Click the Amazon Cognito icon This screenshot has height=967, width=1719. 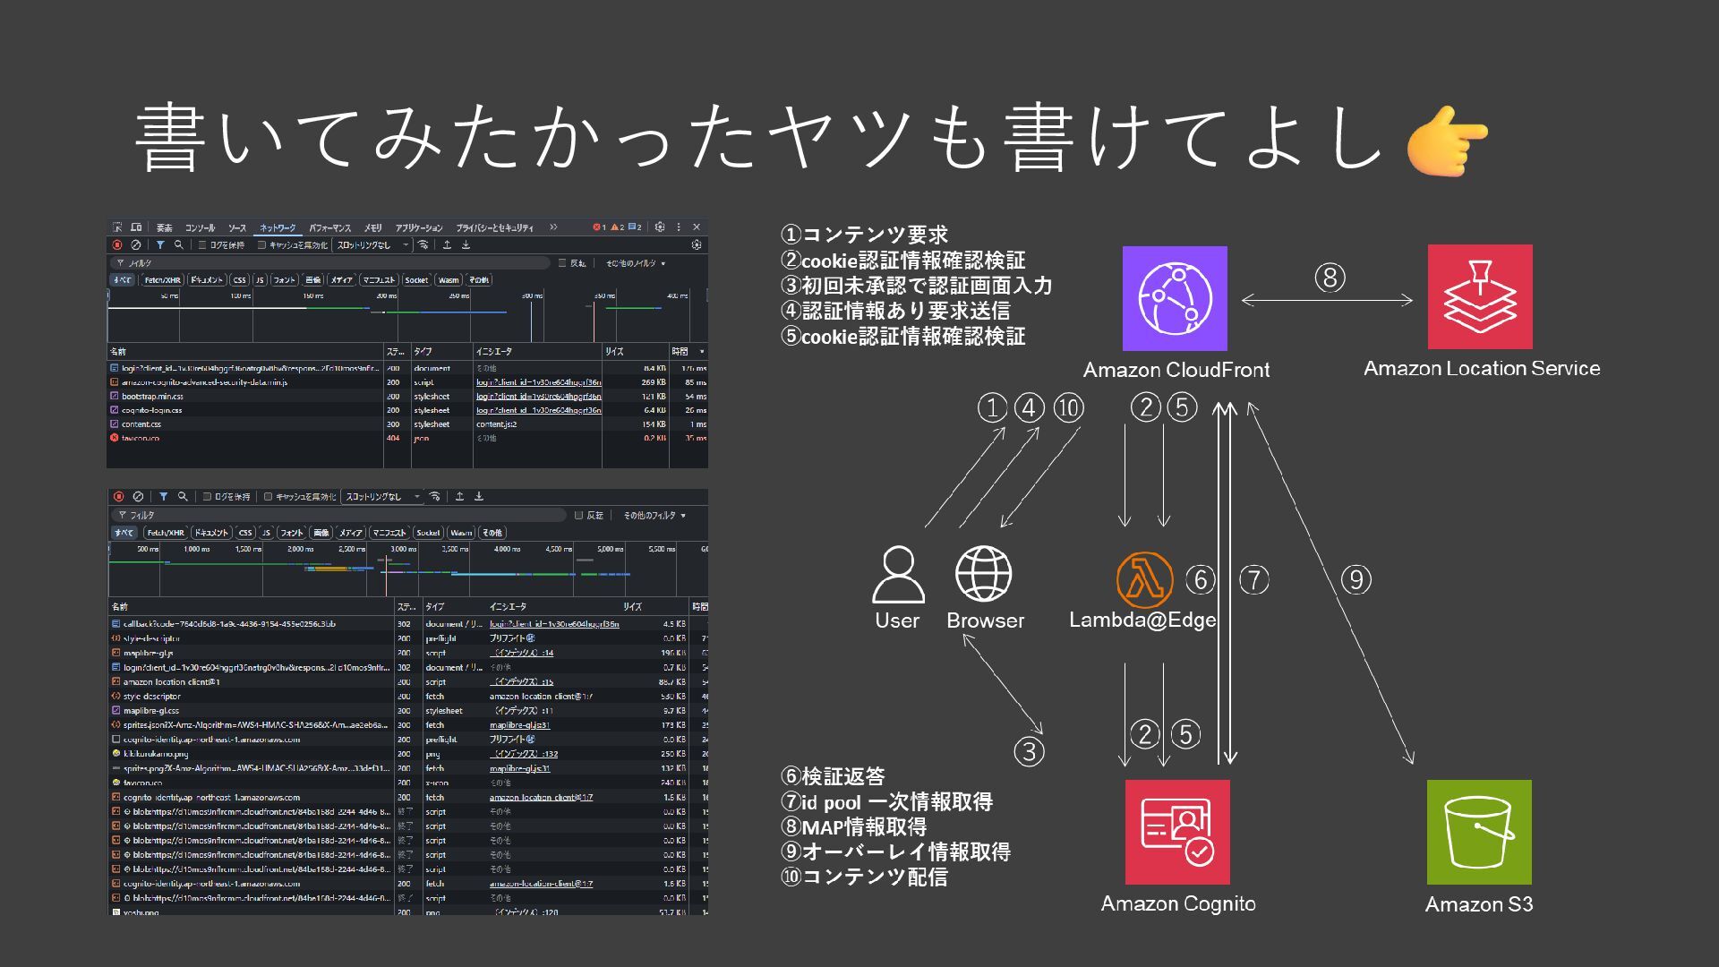pos(1177,832)
